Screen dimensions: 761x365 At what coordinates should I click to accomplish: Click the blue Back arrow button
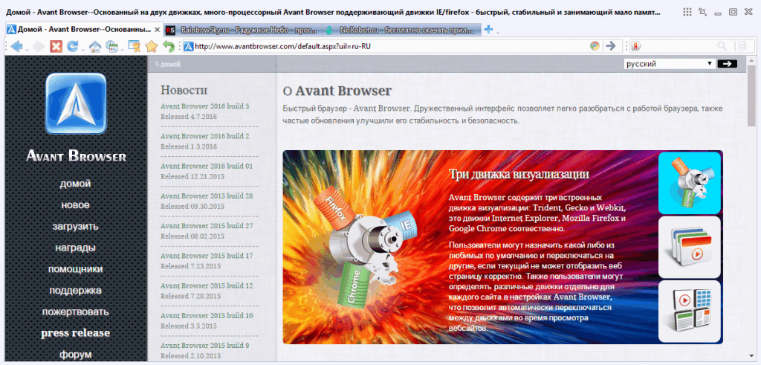pos(16,46)
